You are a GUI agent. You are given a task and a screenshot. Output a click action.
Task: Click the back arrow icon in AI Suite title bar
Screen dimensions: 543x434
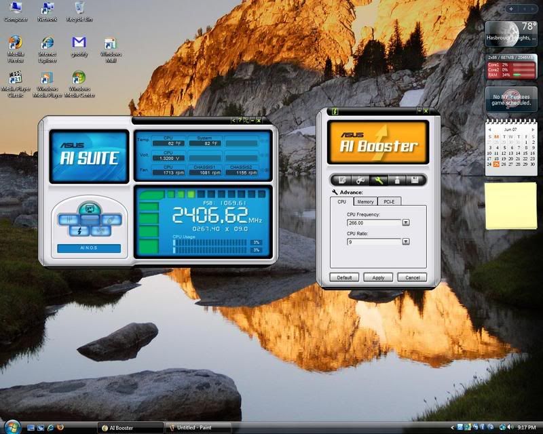click(233, 121)
